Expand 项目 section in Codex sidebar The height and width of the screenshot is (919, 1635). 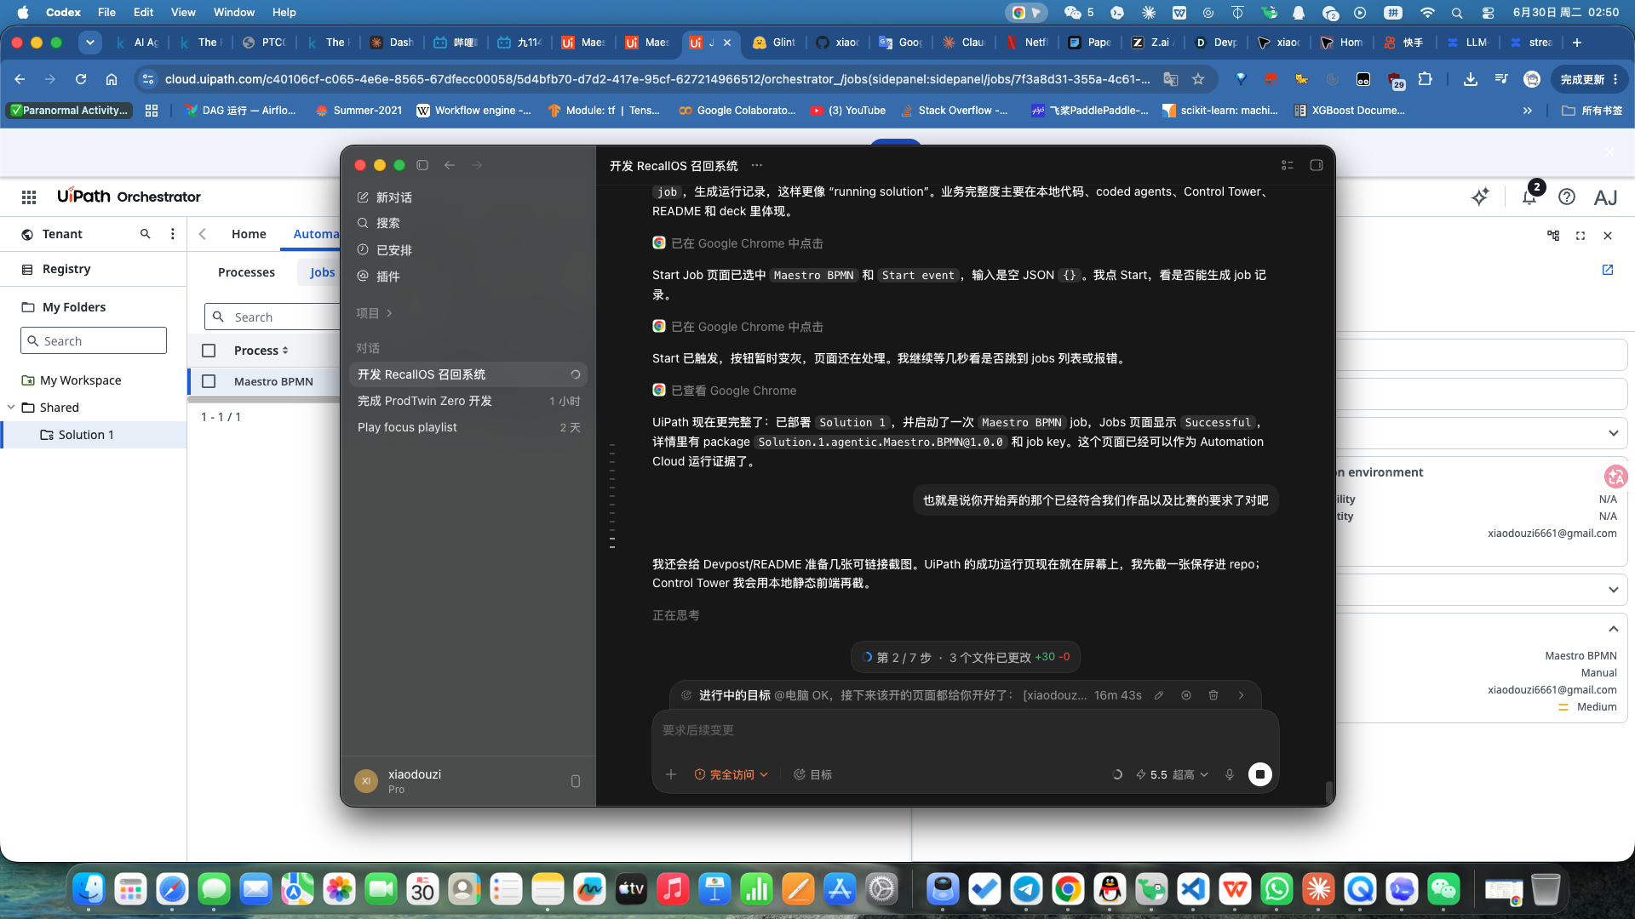[374, 313]
